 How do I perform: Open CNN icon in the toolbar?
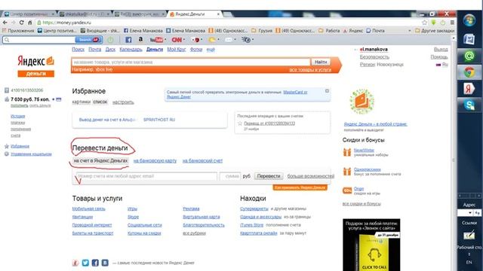tap(177, 40)
